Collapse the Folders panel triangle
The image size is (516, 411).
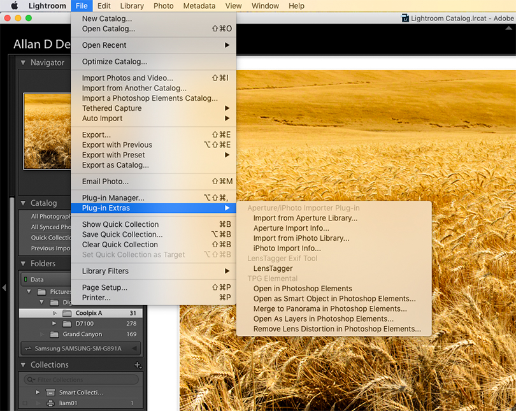(x=23, y=264)
